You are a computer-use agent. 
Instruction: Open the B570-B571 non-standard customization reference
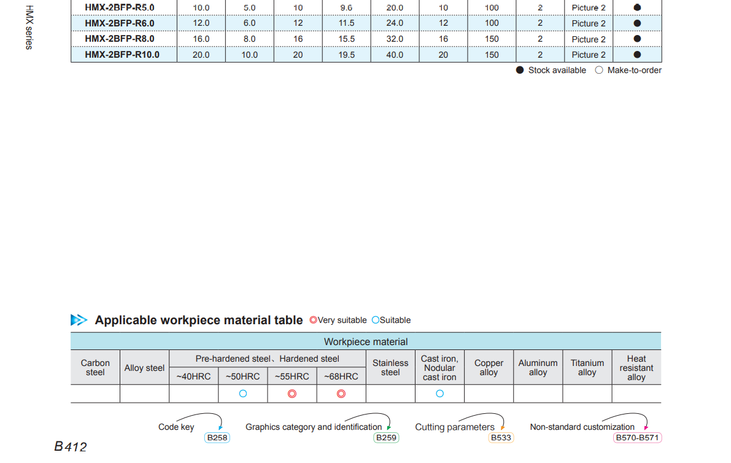click(x=637, y=438)
